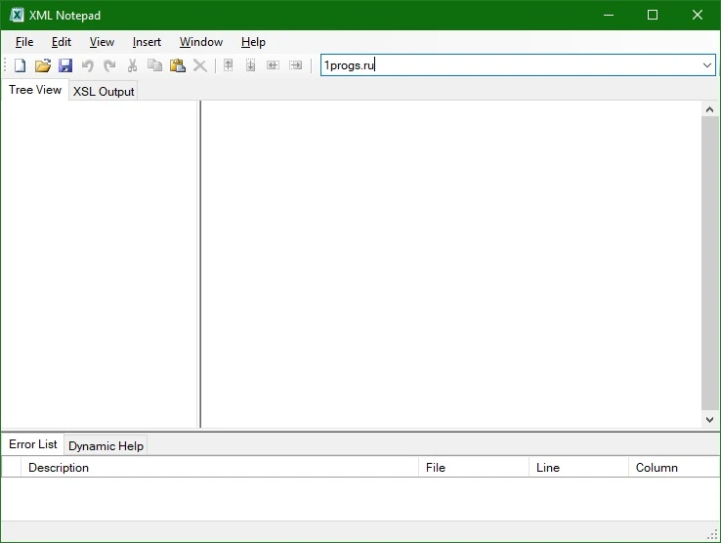Click the XML Notepad app icon in title bar

[17, 15]
